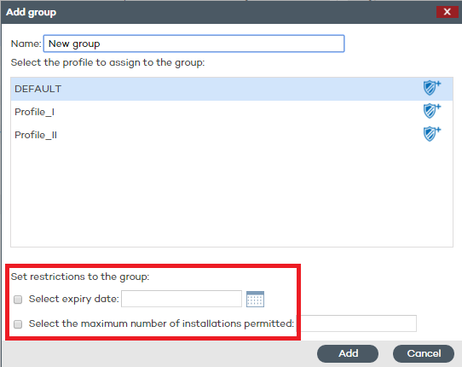
Task: Click the maximum installations number field
Action: pyautogui.click(x=358, y=323)
